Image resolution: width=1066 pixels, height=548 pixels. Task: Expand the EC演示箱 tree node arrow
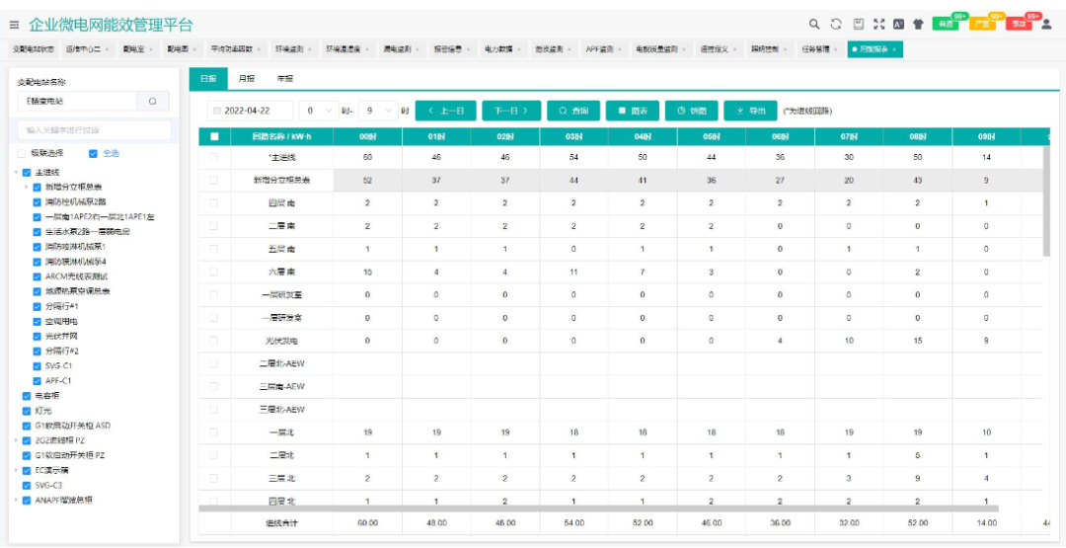[17, 471]
